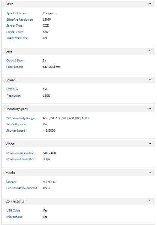
Task: Open the Sensor Type link
Action: (x=14, y=25)
